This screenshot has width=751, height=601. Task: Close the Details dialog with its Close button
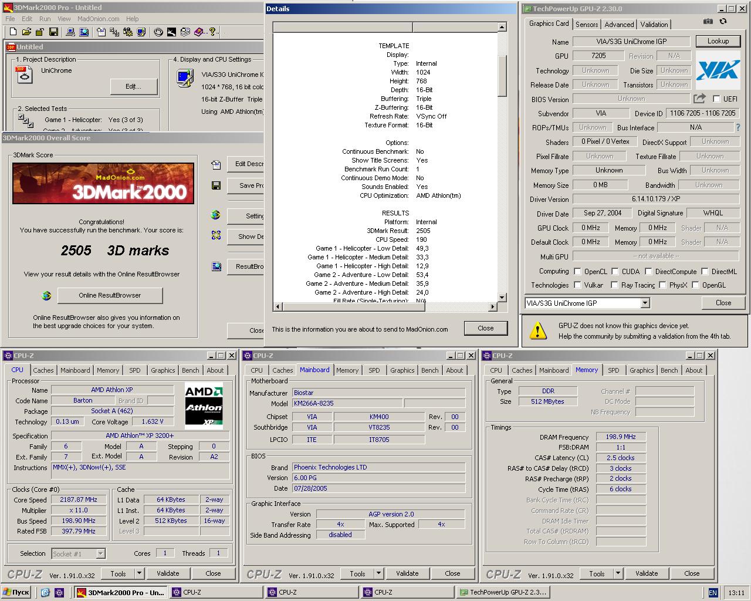pos(485,328)
